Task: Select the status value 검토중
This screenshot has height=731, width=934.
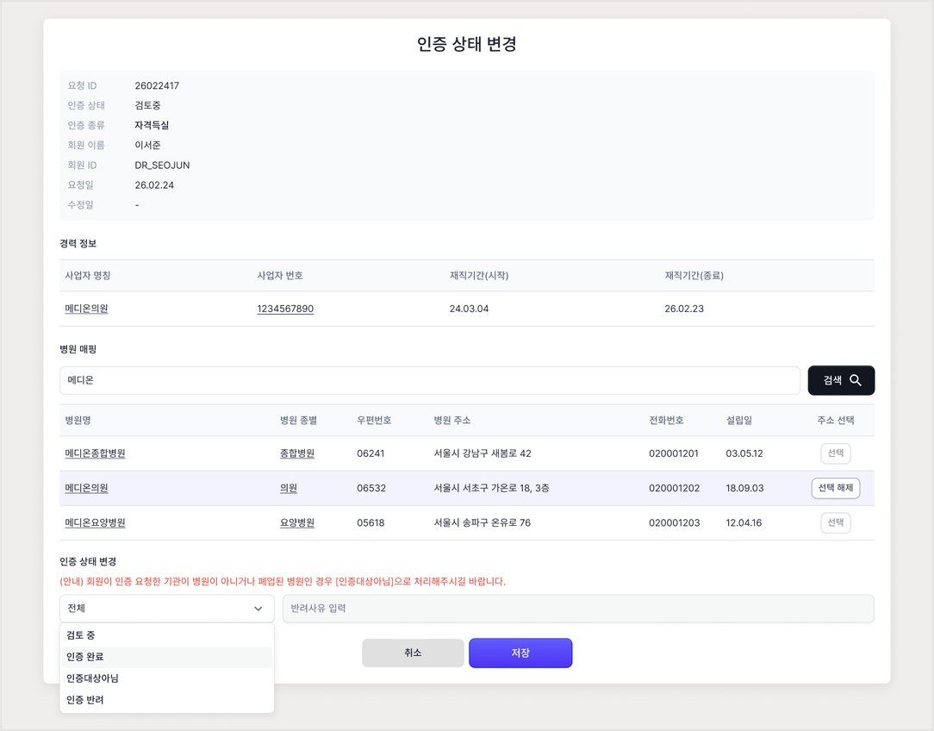Action: [x=147, y=105]
